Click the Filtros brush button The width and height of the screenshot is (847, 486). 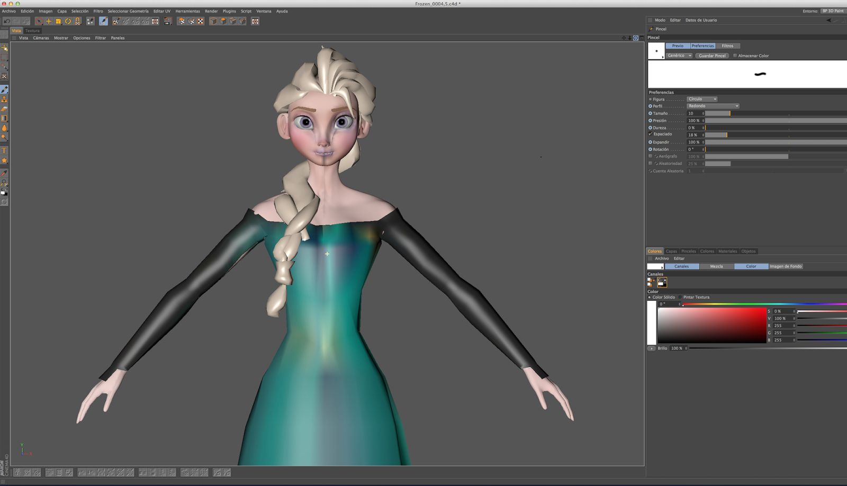click(x=727, y=46)
